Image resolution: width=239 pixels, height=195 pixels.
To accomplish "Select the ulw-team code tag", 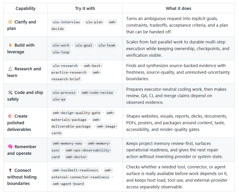I will [x=107, y=45].
